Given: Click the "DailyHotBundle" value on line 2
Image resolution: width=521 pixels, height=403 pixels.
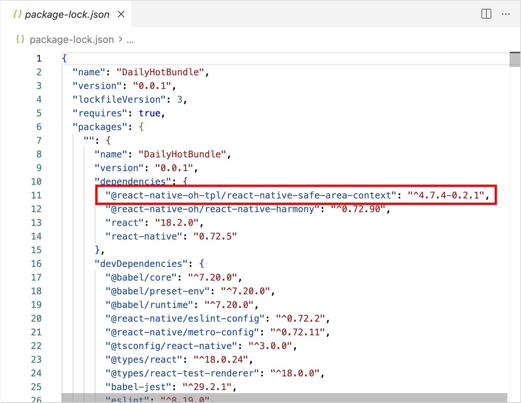Looking at the screenshot, I should (160, 72).
